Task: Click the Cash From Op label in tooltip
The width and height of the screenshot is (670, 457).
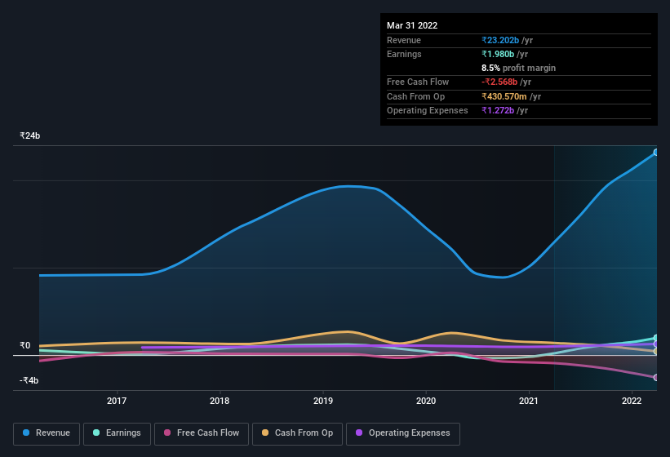Action: point(415,96)
